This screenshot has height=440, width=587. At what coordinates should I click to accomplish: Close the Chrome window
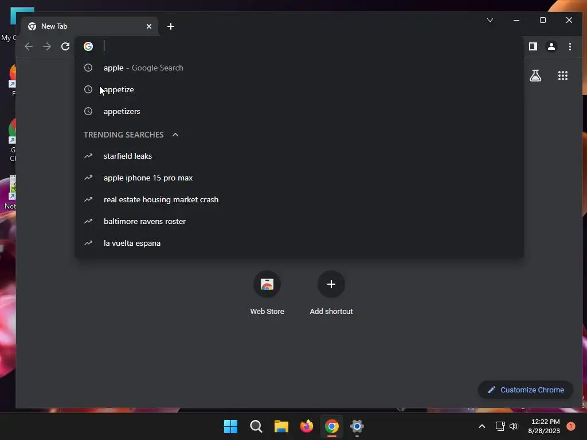(x=569, y=20)
